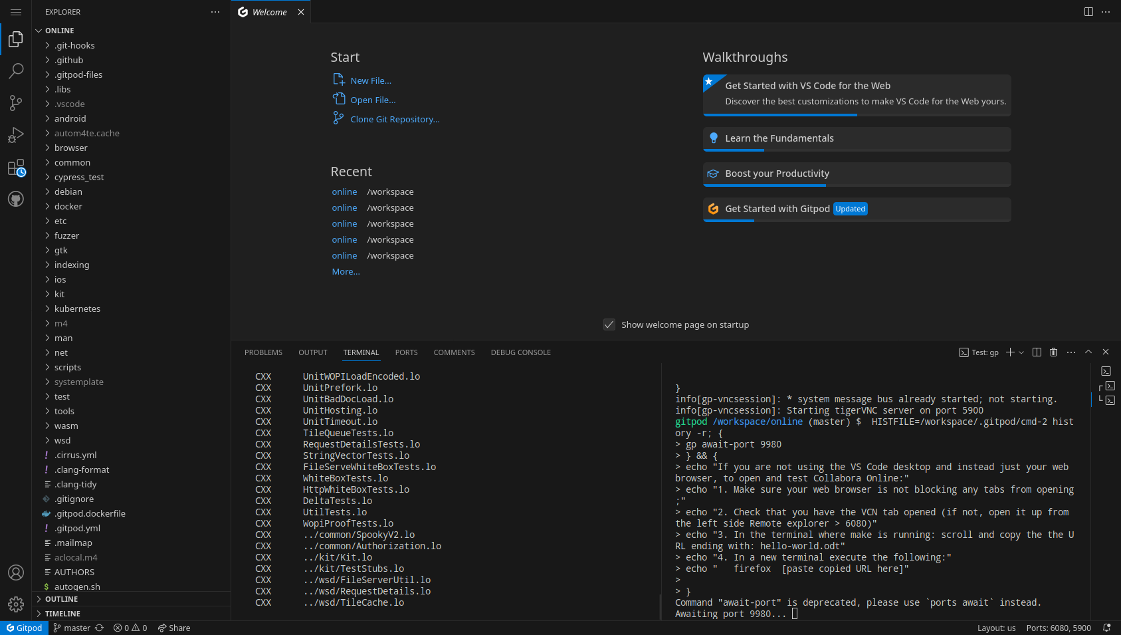The height and width of the screenshot is (635, 1121).
Task: Open the Run and Debug view icon
Action: 16,135
